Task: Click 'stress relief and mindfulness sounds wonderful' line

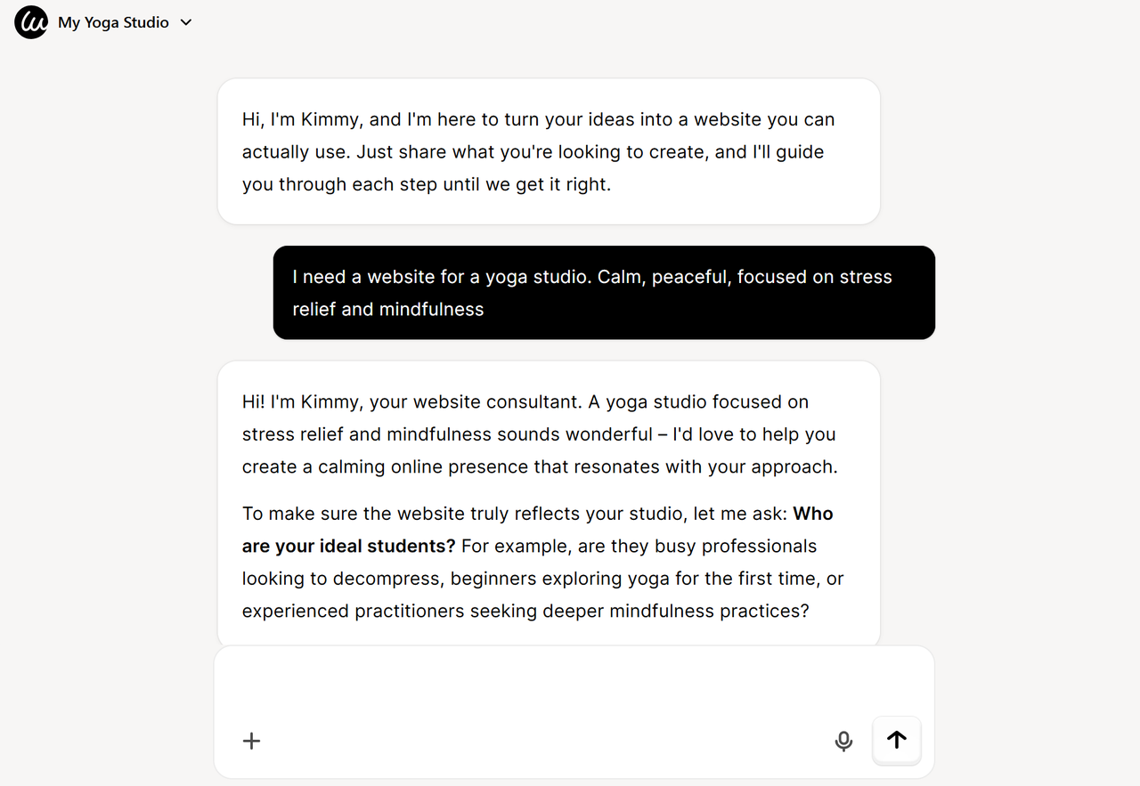Action: point(539,434)
